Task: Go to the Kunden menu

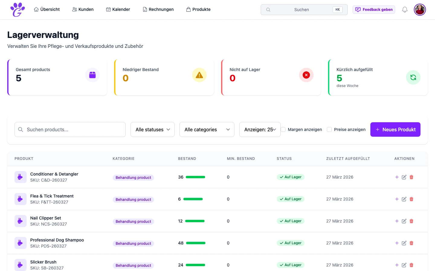Action: [83, 9]
